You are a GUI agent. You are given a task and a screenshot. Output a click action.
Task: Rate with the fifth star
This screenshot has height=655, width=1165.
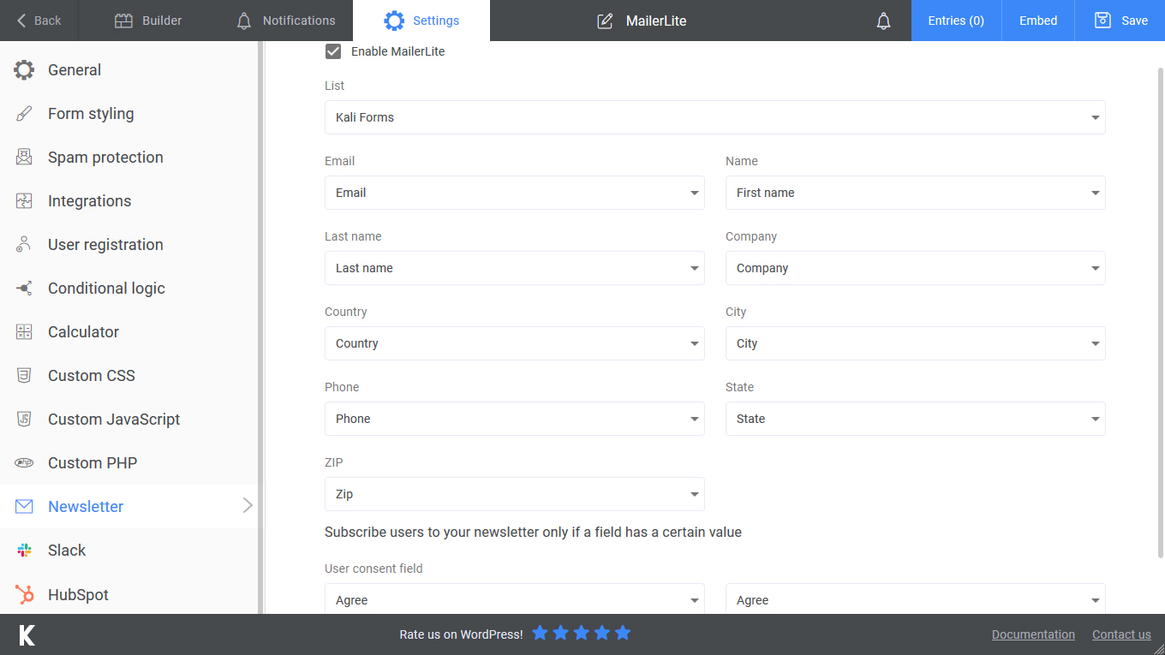click(x=623, y=633)
